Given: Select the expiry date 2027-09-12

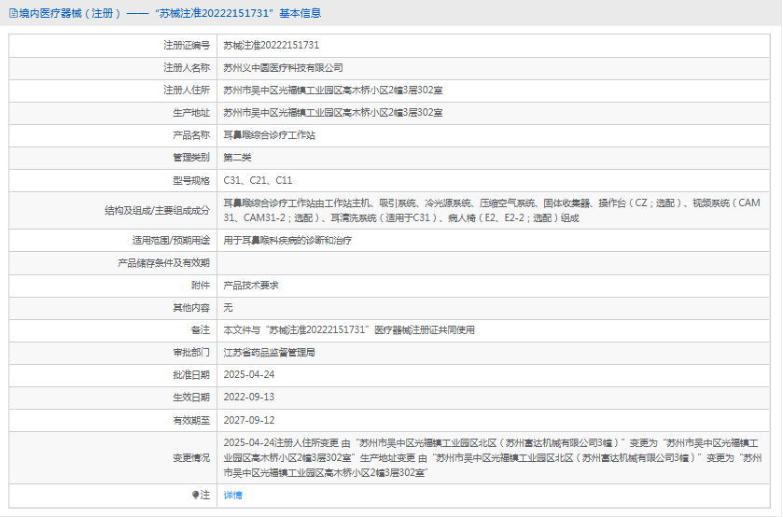Looking at the screenshot, I should [248, 420].
